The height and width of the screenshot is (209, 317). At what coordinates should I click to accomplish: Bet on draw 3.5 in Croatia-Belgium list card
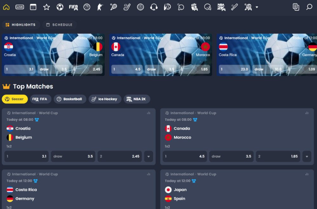click(73, 156)
